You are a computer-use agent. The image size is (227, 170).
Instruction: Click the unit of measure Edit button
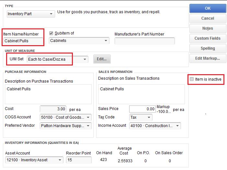click(102, 59)
